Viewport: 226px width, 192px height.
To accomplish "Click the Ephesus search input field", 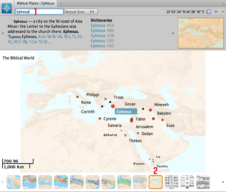I will 39,12.
